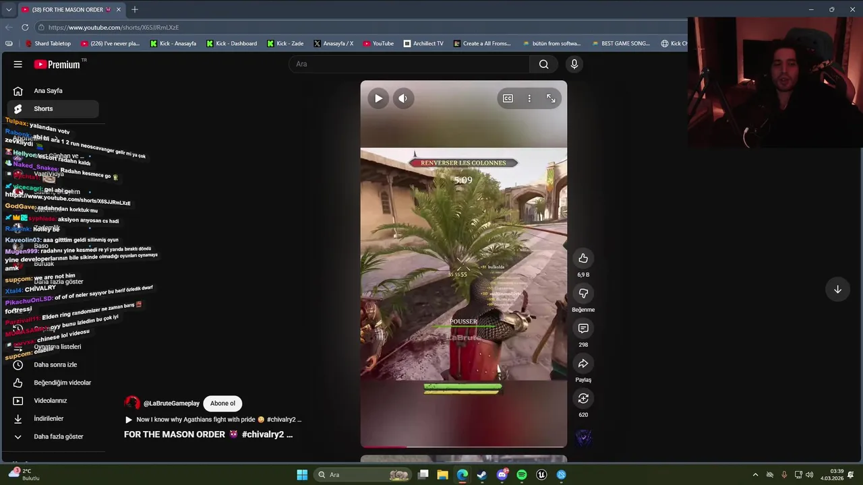Open the tab search dropdown arrow
The height and width of the screenshot is (485, 863).
pyautogui.click(x=8, y=9)
